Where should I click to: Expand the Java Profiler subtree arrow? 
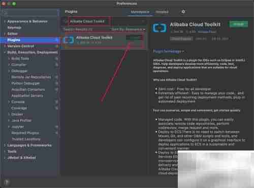(9, 121)
